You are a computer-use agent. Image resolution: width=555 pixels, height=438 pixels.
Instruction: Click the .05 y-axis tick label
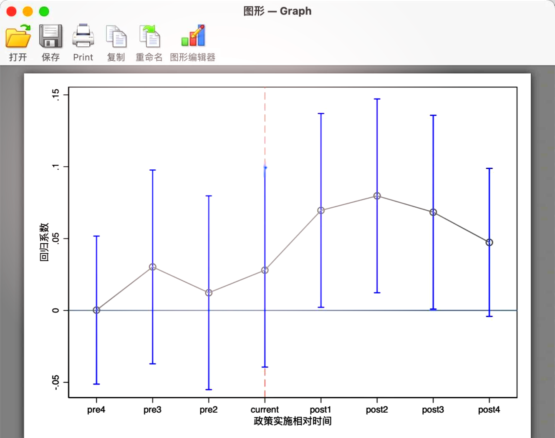(55, 239)
